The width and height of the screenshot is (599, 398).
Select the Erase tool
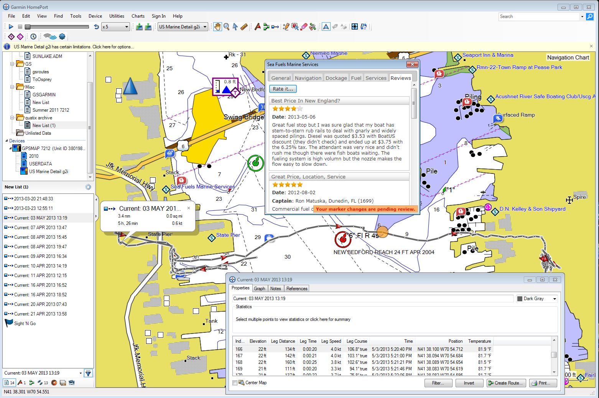pos(304,26)
